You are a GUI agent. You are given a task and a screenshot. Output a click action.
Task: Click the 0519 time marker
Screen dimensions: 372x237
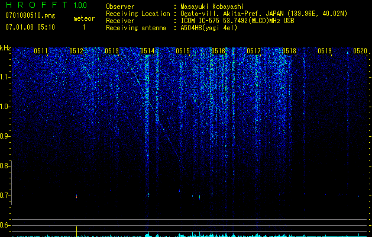point(325,51)
